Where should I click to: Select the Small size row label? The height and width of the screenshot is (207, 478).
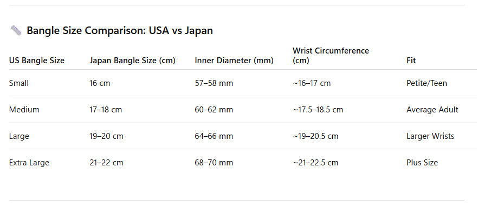click(19, 83)
